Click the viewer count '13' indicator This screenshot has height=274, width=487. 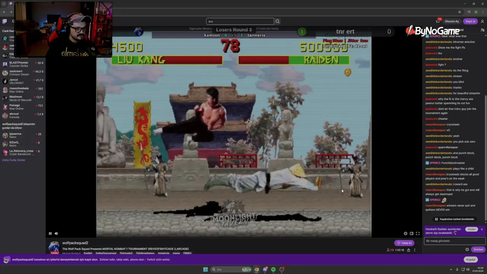(390, 250)
